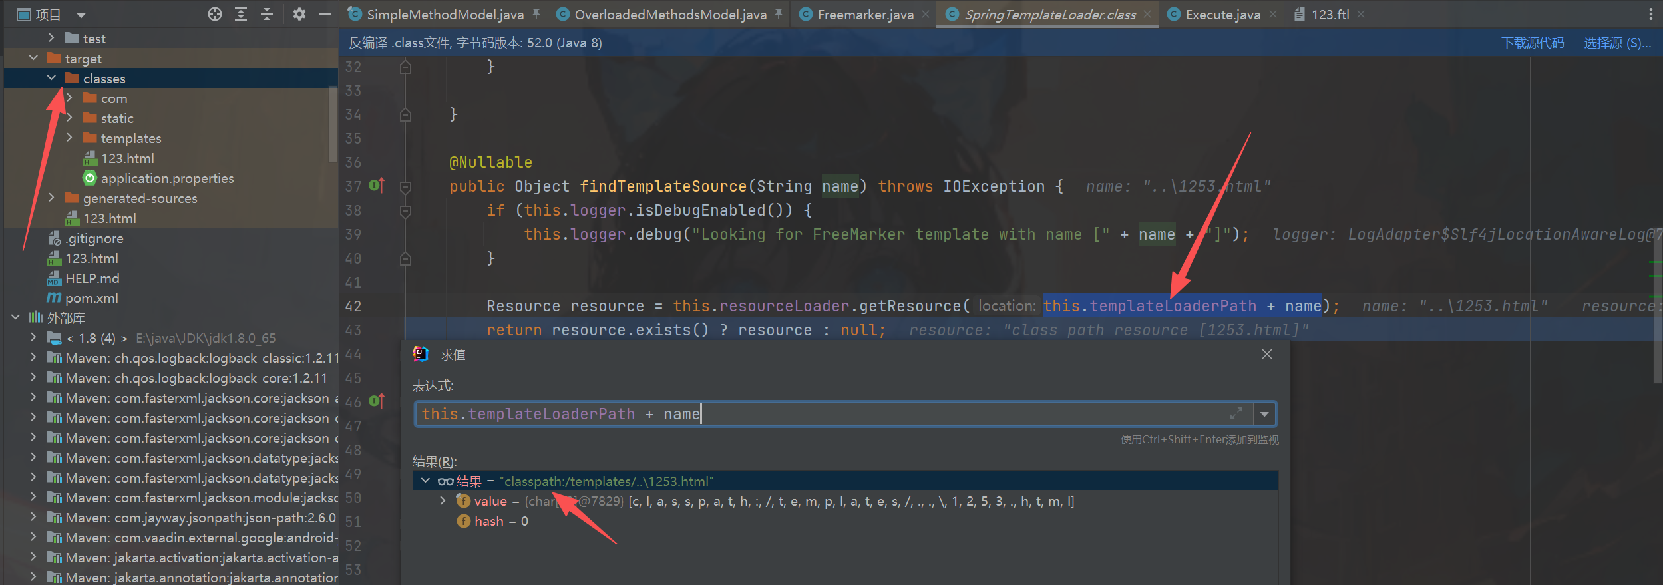Click the expand all icon in project panel
This screenshot has height=585, width=1663.
click(241, 14)
